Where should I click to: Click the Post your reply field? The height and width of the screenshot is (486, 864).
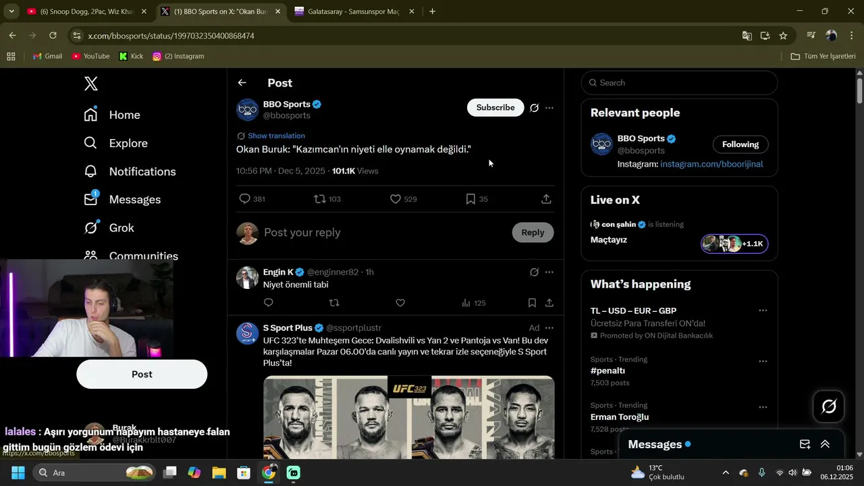point(384,232)
